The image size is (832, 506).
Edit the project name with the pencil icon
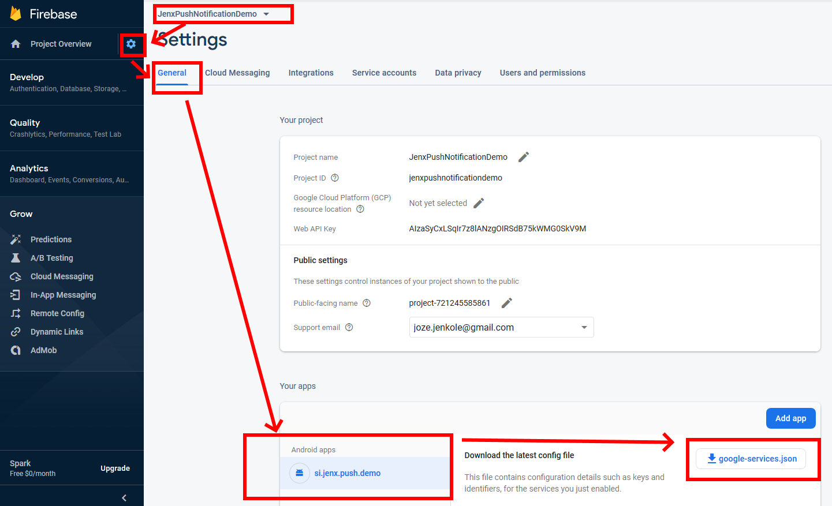524,156
